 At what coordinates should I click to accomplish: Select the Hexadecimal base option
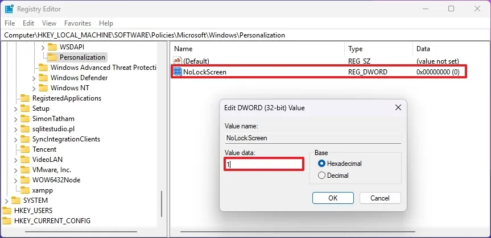coord(322,164)
